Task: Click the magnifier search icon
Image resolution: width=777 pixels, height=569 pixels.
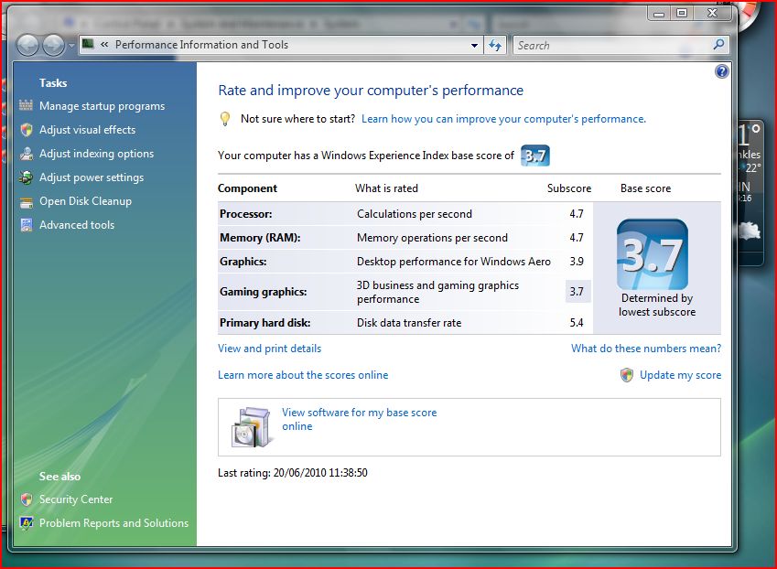Action: tap(718, 45)
